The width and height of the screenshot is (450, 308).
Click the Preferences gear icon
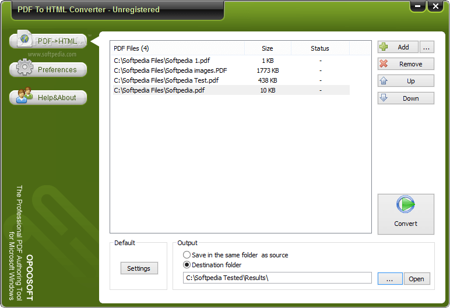[24, 67]
